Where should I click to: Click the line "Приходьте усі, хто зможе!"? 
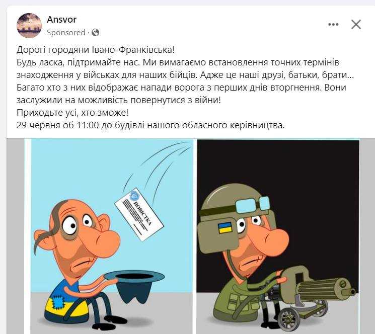pyautogui.click(x=72, y=113)
